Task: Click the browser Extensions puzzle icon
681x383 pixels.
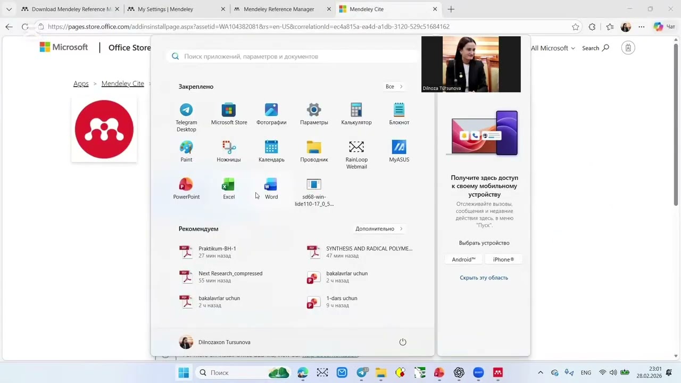Action: (x=592, y=27)
